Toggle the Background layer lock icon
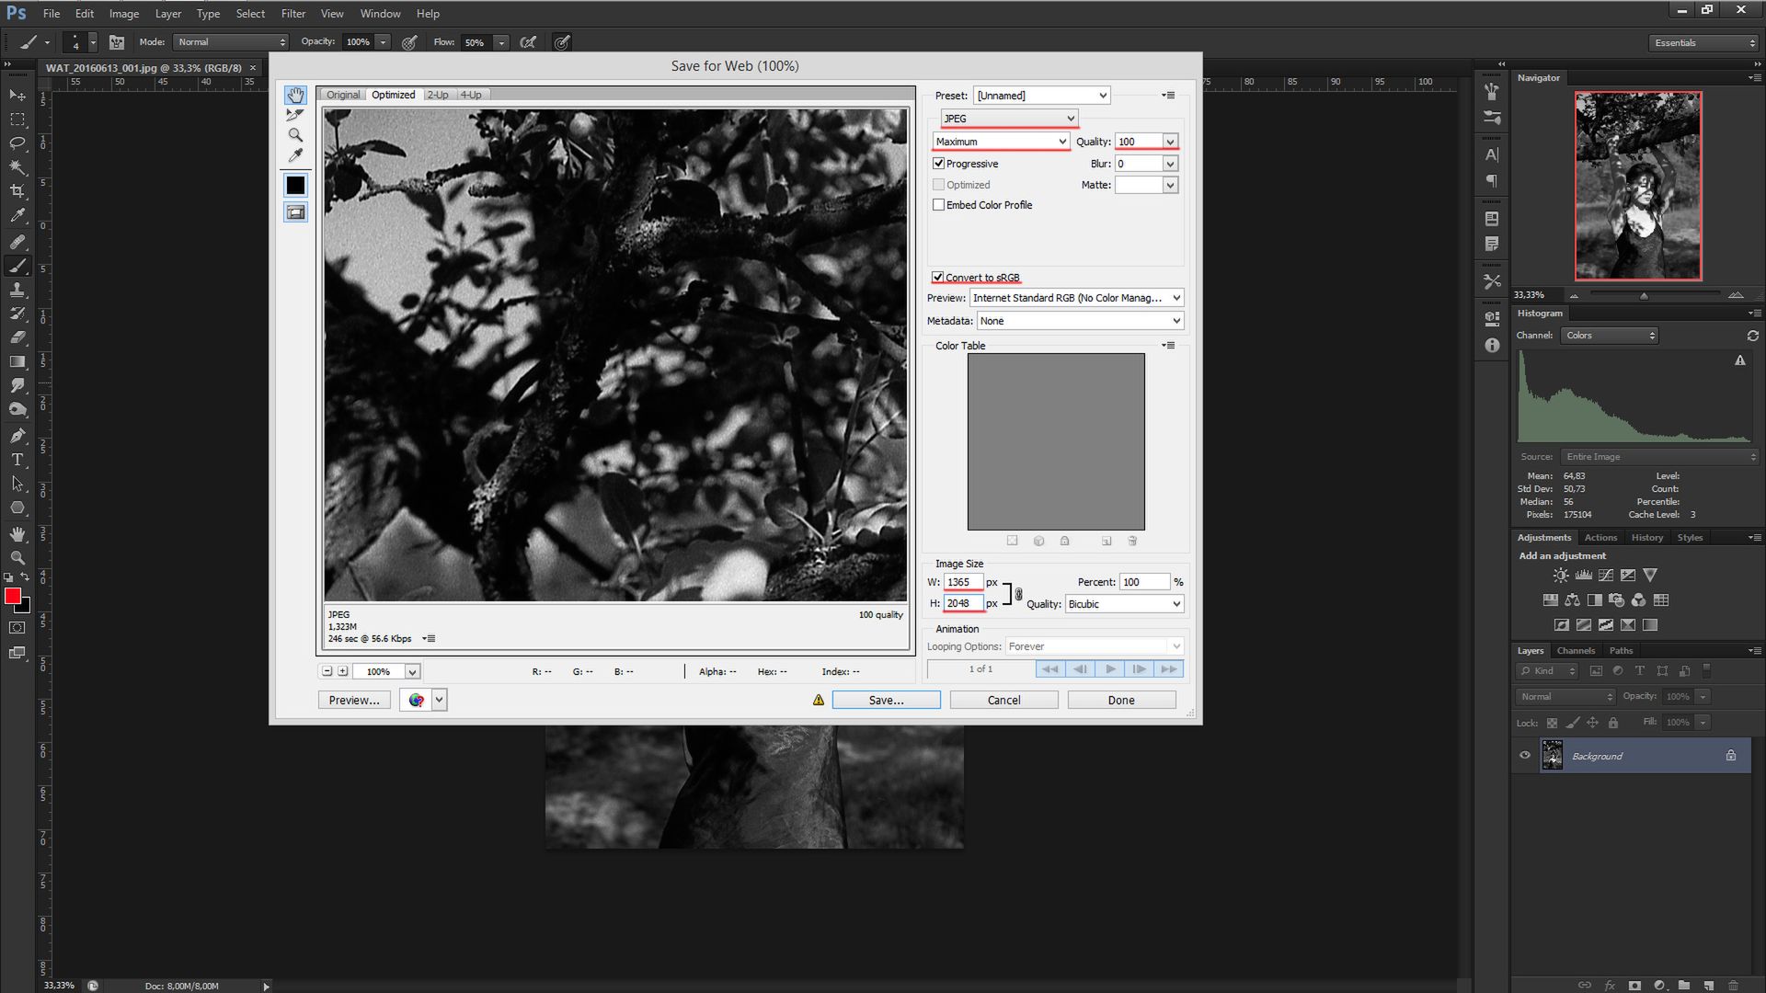The image size is (1766, 993). tap(1731, 756)
